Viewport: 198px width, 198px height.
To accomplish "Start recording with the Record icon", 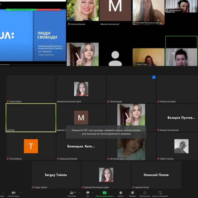I will pyautogui.click(x=121, y=193).
